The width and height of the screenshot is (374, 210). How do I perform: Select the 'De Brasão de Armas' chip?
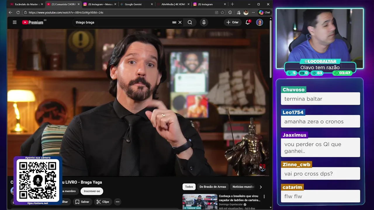tap(213, 187)
